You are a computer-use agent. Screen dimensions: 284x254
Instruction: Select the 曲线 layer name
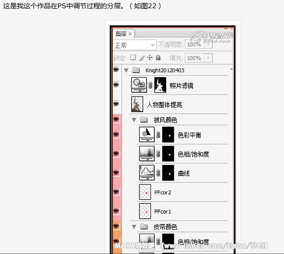184,174
